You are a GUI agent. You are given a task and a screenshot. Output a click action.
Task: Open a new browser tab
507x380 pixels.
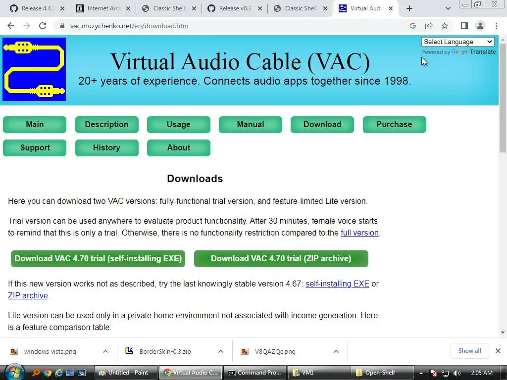409,8
